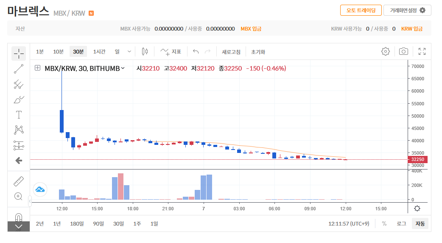The height and width of the screenshot is (243, 442).
Task: Open the prediction and measurement tools
Action: point(19,145)
